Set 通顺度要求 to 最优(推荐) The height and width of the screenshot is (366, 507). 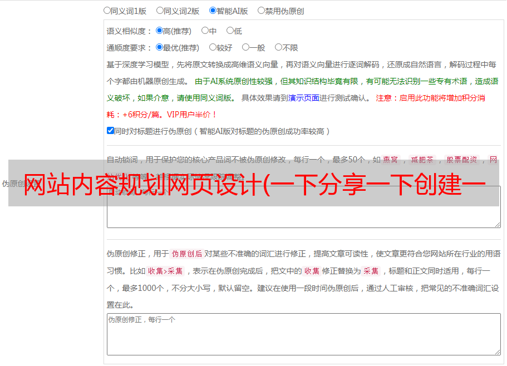click(159, 47)
